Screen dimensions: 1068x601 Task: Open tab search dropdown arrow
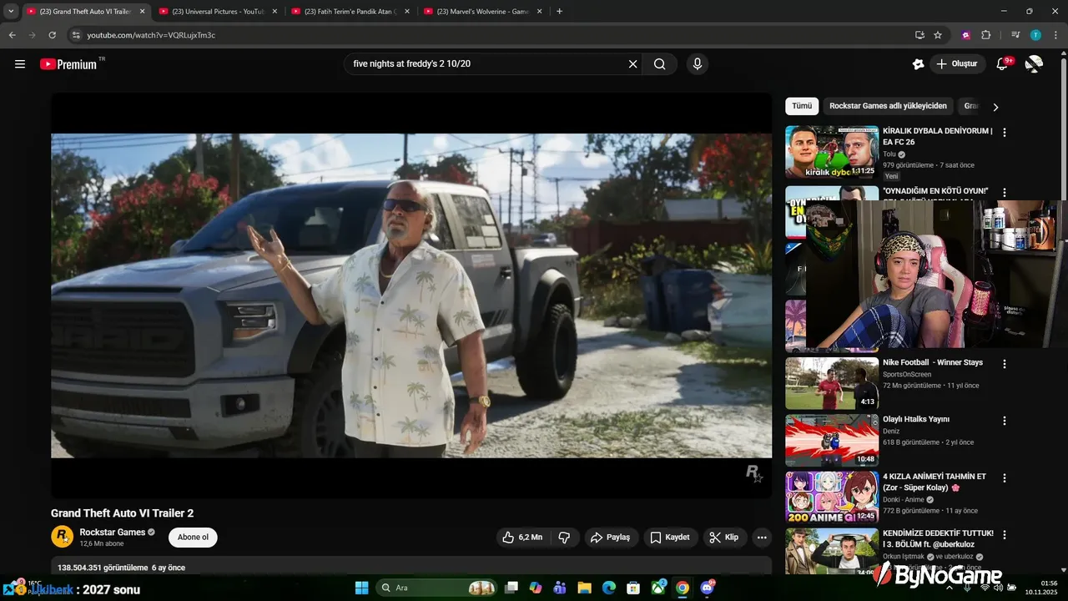pyautogui.click(x=11, y=12)
